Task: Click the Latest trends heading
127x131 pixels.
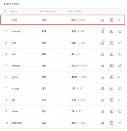Action: (x=12, y=4)
